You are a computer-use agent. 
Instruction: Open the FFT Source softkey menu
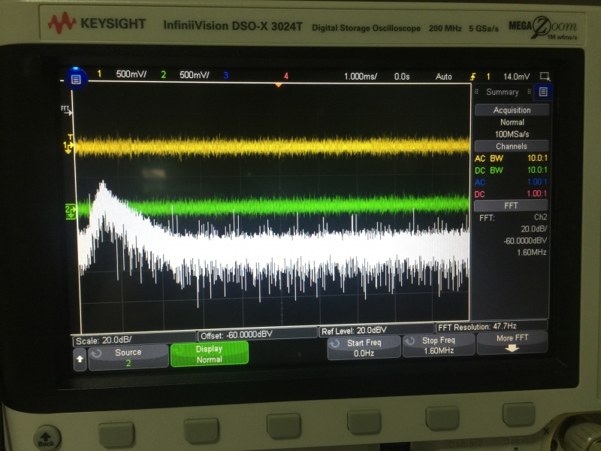(128, 357)
